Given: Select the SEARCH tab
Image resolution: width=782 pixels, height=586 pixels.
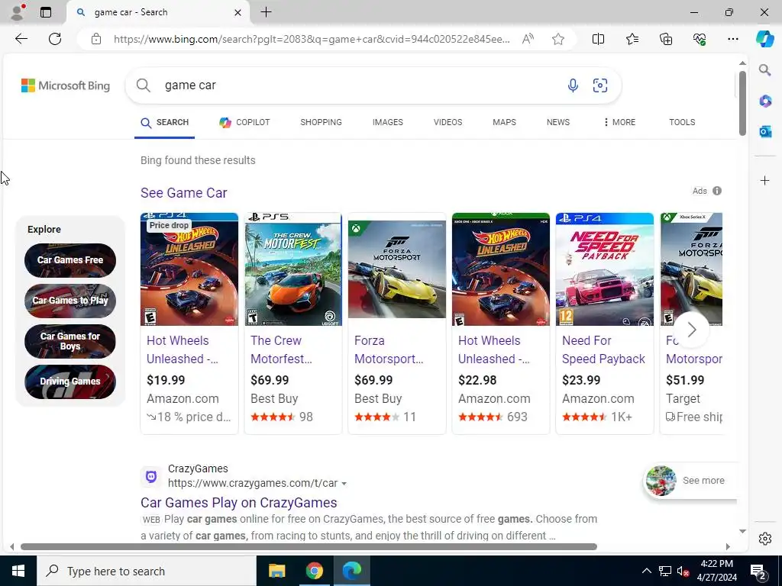Looking at the screenshot, I should 165,123.
